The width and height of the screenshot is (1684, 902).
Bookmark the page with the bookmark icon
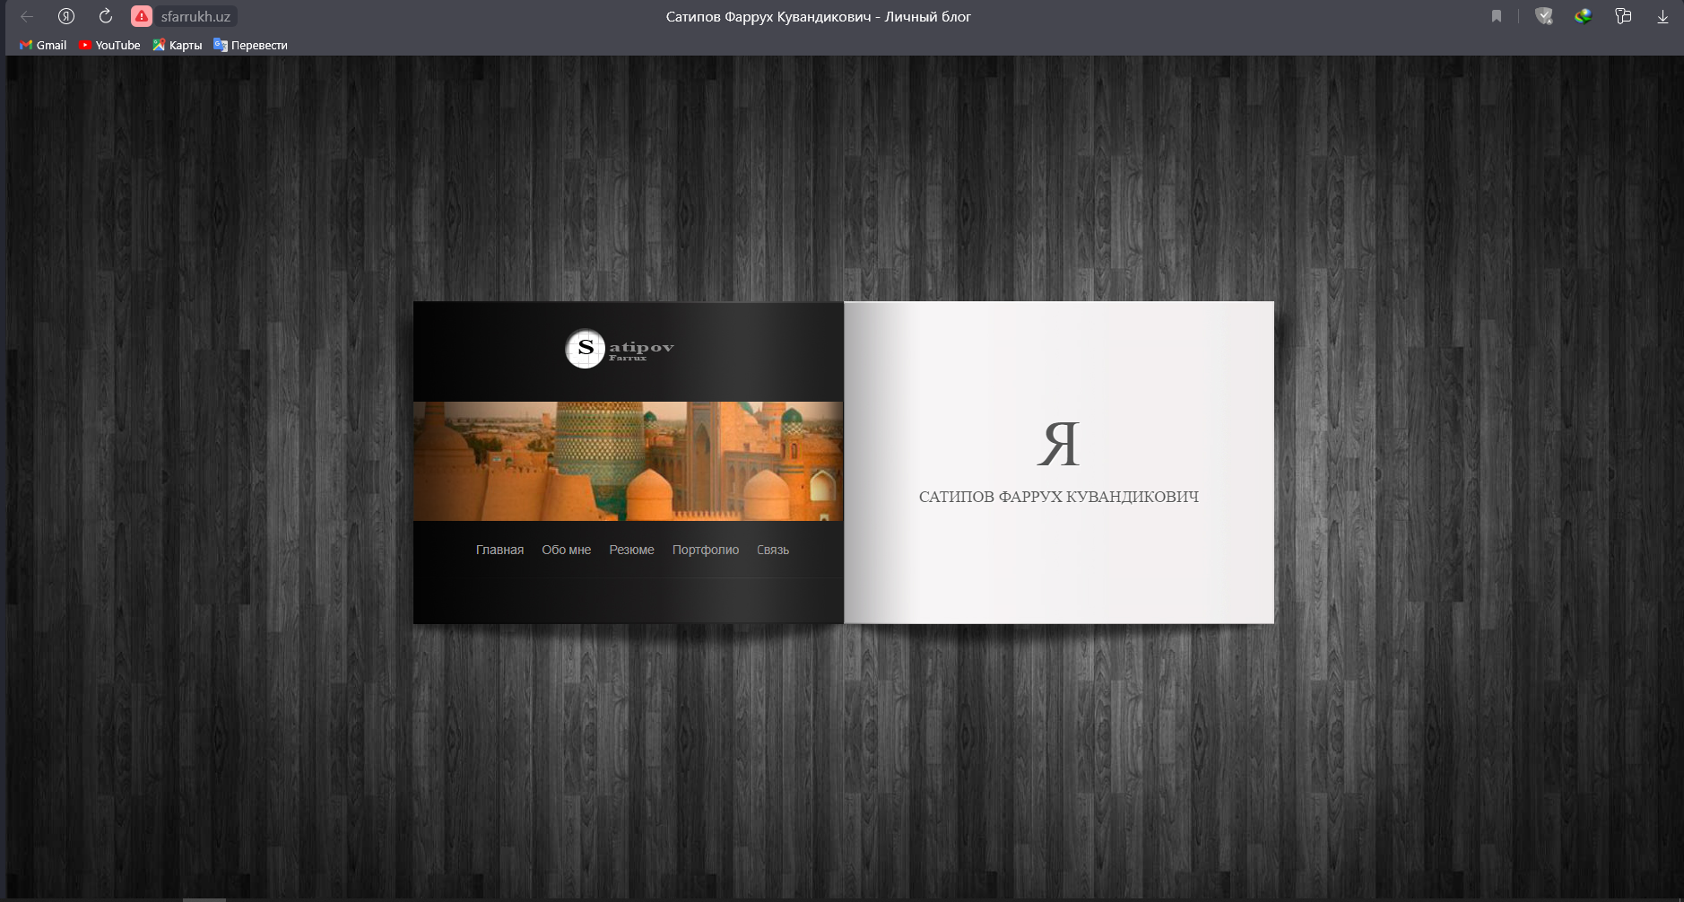1497,16
